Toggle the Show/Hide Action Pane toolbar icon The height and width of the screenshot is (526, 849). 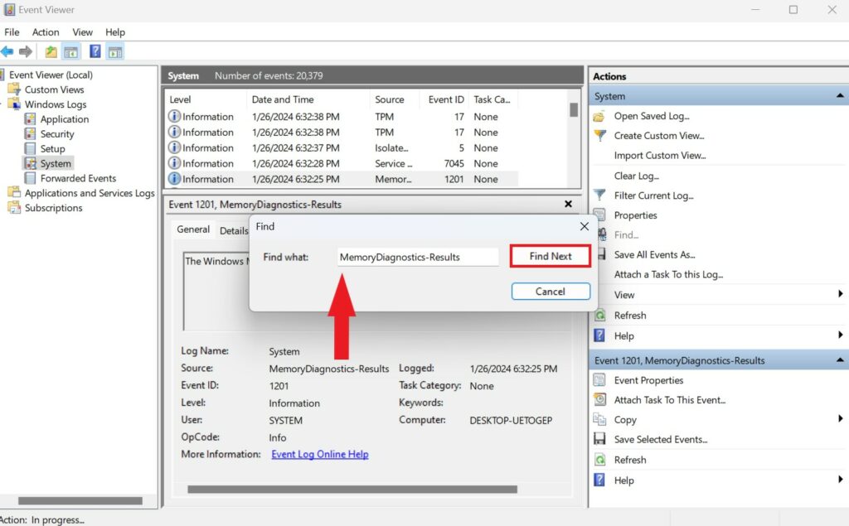(115, 51)
